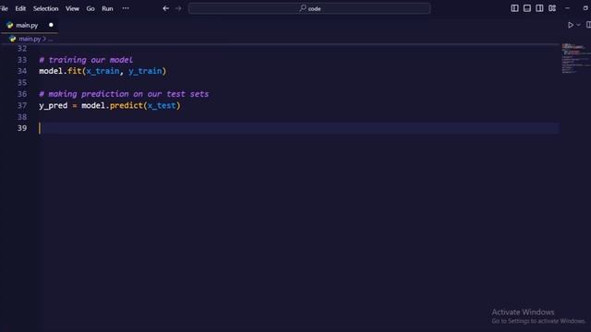This screenshot has height=332, width=591.
Task: Click line number 34 in gutter
Action: (22, 71)
